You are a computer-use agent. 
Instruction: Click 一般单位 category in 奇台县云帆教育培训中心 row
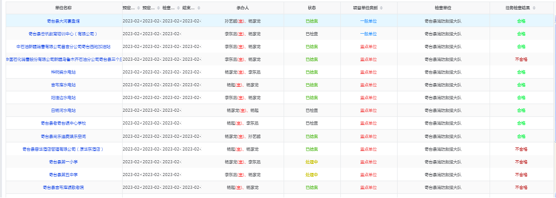[x=368, y=34]
